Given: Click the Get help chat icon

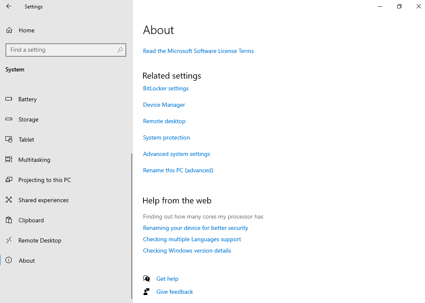Looking at the screenshot, I should coord(146,279).
